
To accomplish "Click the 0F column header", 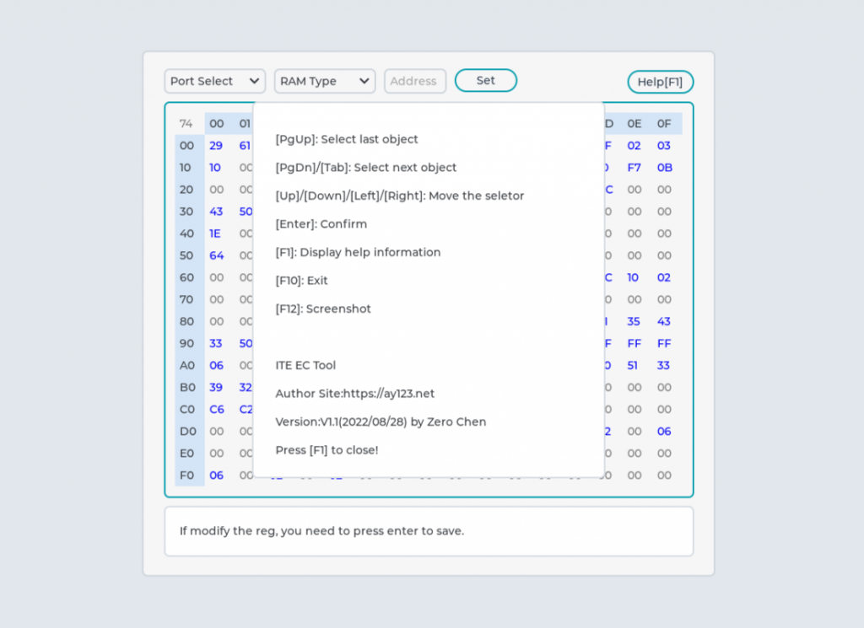I will (664, 124).
